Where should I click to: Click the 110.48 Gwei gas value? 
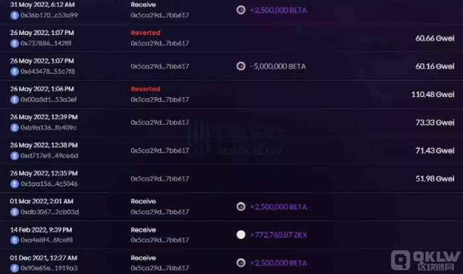433,94
